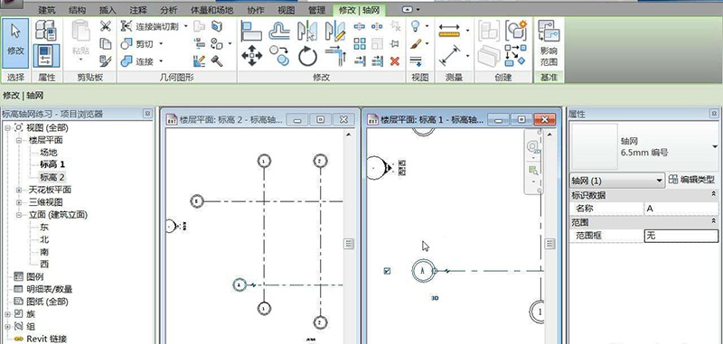Click Copy to clipboard icon

tap(106, 43)
